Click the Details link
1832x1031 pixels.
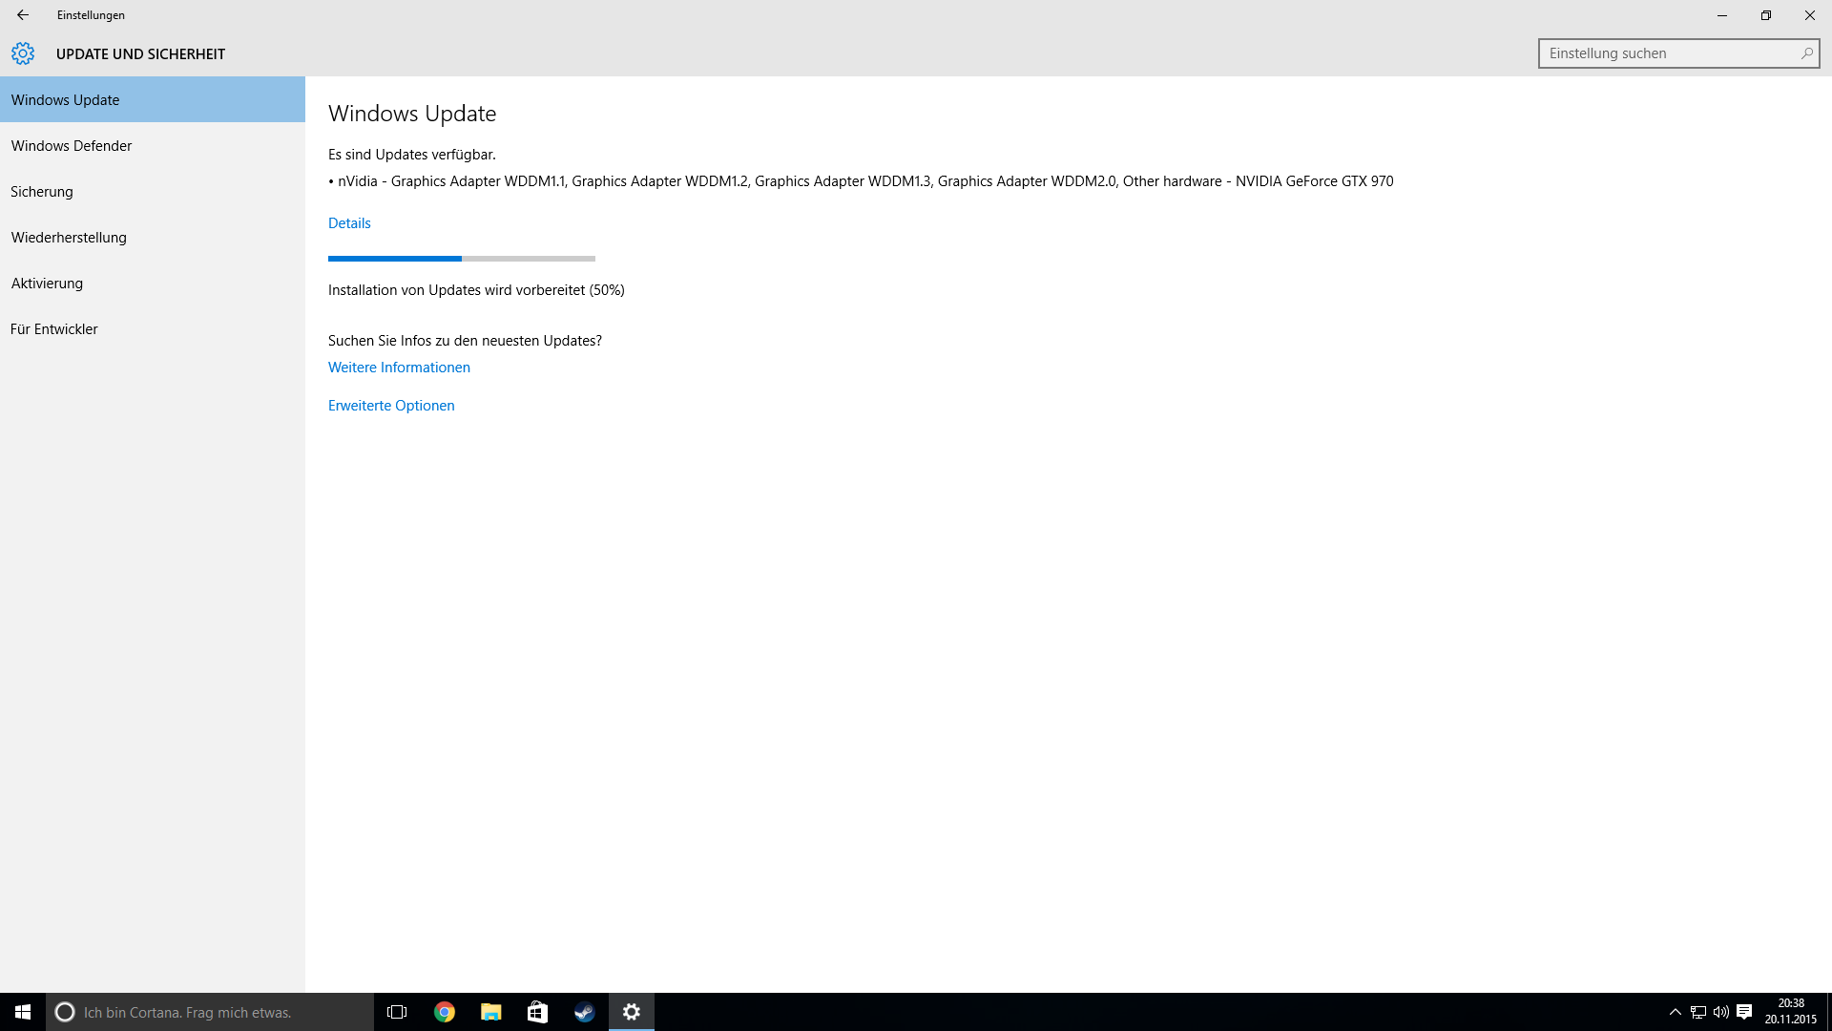[349, 223]
